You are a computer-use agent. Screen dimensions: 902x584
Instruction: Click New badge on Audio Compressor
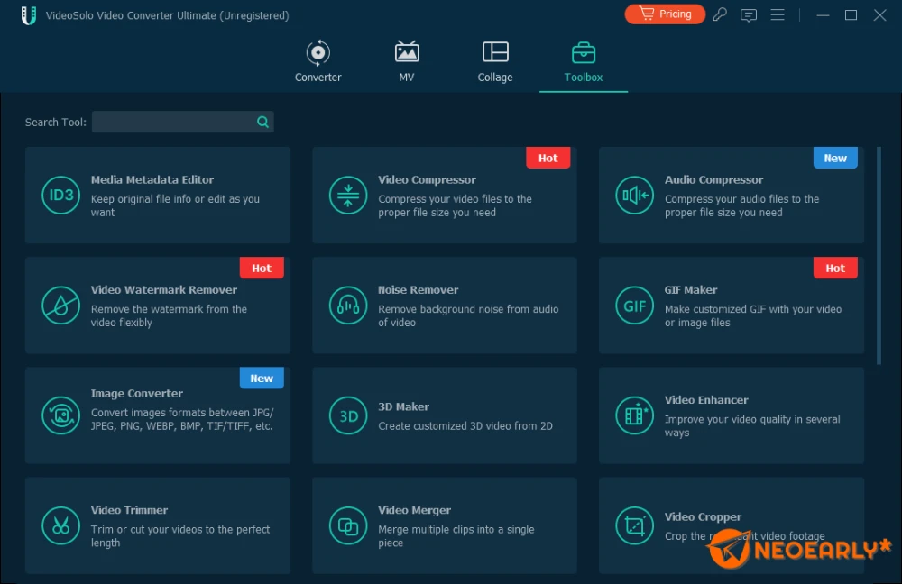pos(835,158)
